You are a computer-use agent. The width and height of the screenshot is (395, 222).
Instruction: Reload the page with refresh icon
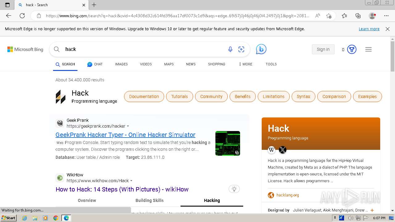[x=22, y=16]
